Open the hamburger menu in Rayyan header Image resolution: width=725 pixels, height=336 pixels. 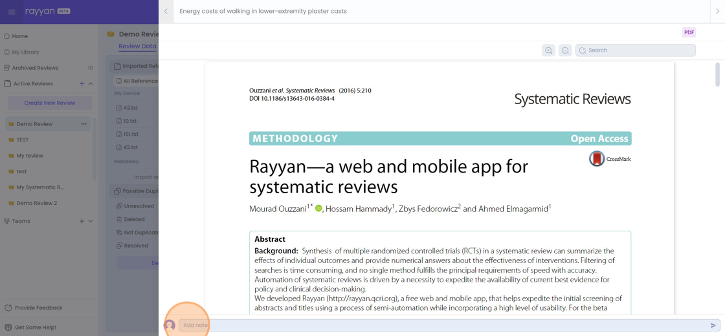12,12
